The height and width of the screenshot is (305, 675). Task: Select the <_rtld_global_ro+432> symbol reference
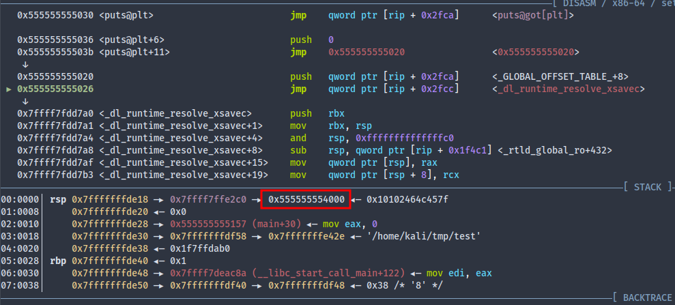click(554, 150)
